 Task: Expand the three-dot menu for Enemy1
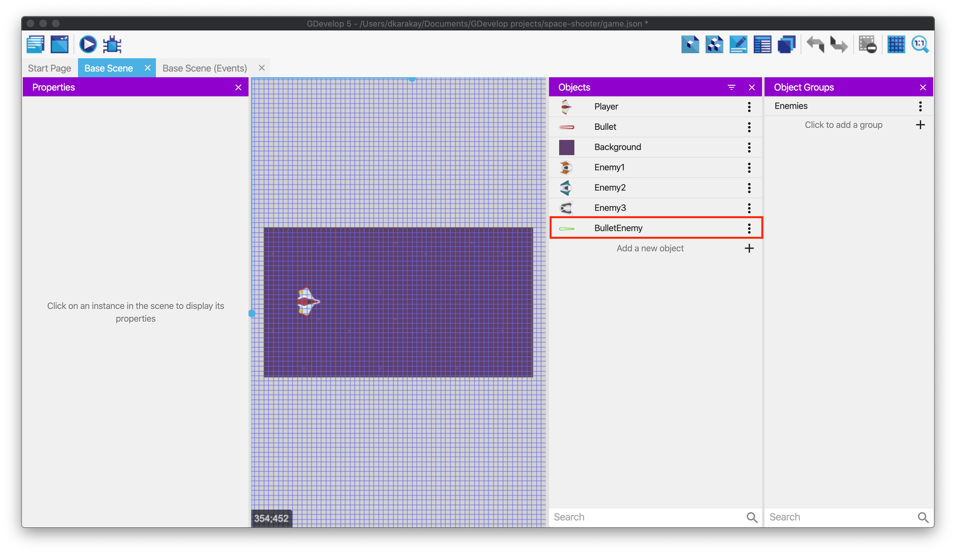(749, 167)
